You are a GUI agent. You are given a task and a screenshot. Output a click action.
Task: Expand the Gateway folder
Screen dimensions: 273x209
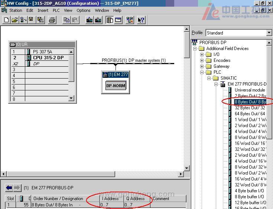coord(202,66)
